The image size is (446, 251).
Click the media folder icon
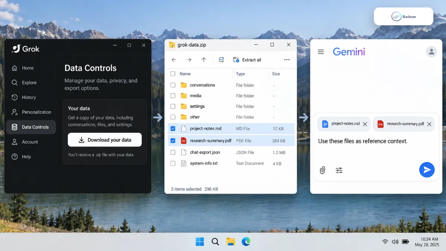(x=184, y=96)
